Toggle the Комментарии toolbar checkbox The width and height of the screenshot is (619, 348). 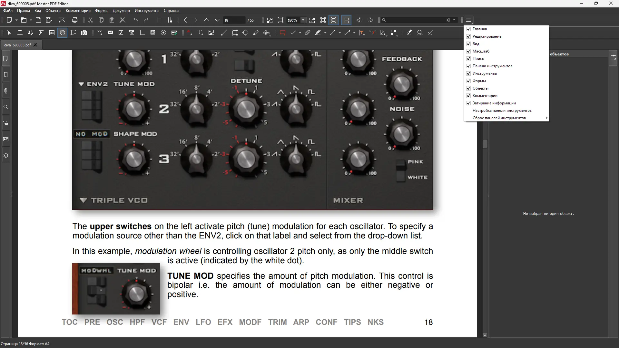click(468, 96)
